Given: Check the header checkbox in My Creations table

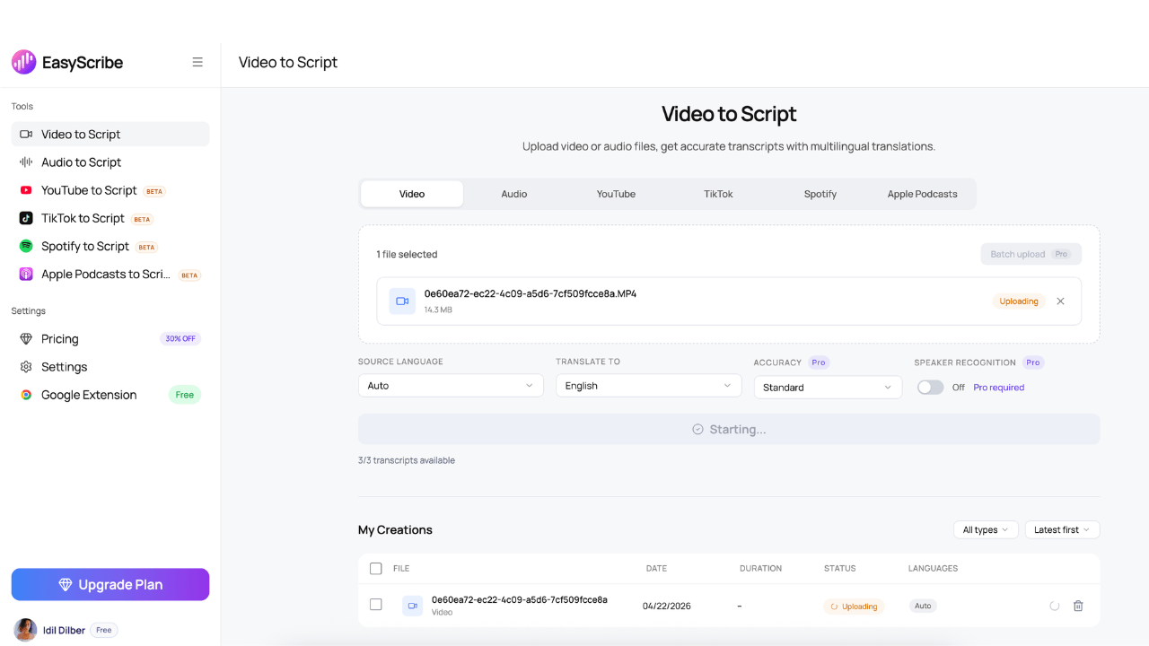Looking at the screenshot, I should point(375,568).
